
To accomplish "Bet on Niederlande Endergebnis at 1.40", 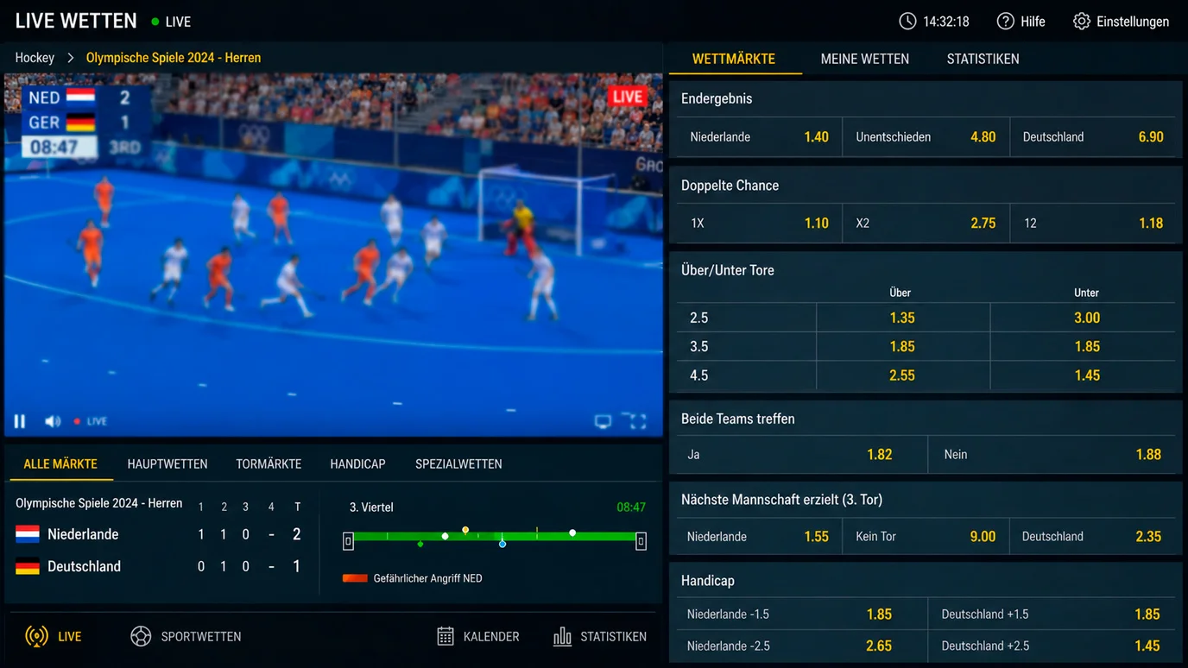I will (x=759, y=136).
